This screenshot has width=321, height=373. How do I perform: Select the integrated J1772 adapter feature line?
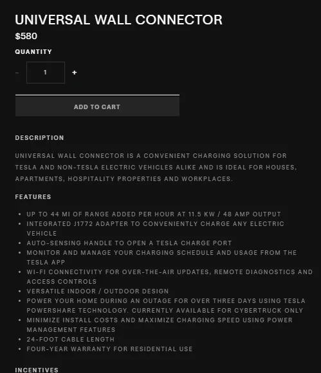click(155, 229)
